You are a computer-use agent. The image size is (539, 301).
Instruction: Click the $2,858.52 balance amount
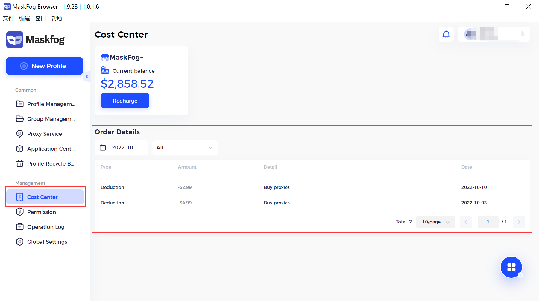[x=127, y=84]
